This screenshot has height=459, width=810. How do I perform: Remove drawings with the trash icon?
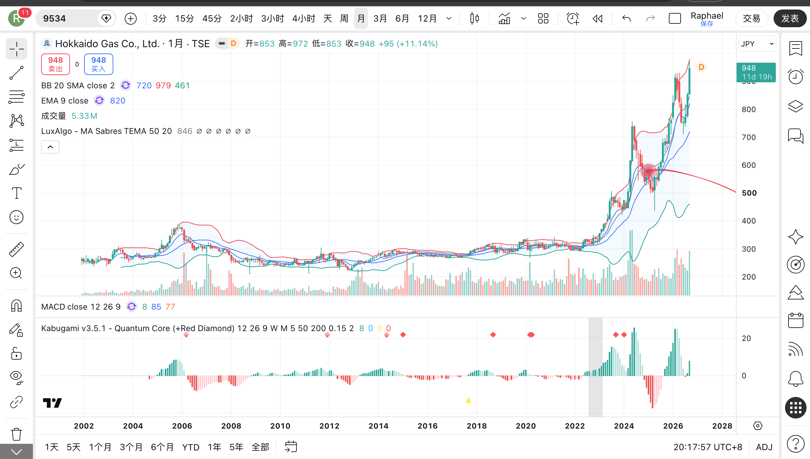tap(16, 434)
